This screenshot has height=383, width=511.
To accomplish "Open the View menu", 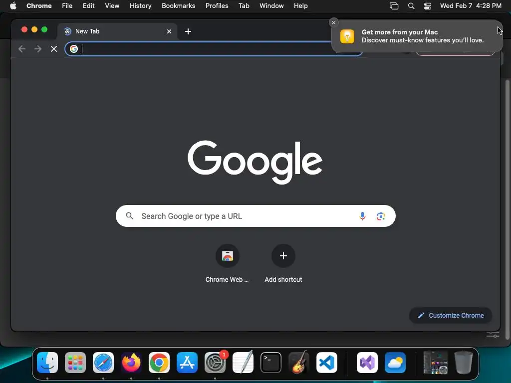I will pos(112,6).
